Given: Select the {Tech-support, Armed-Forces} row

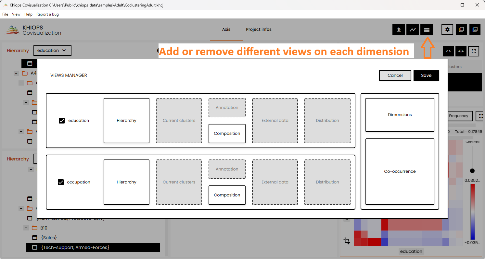Looking at the screenshot, I should coord(93,247).
